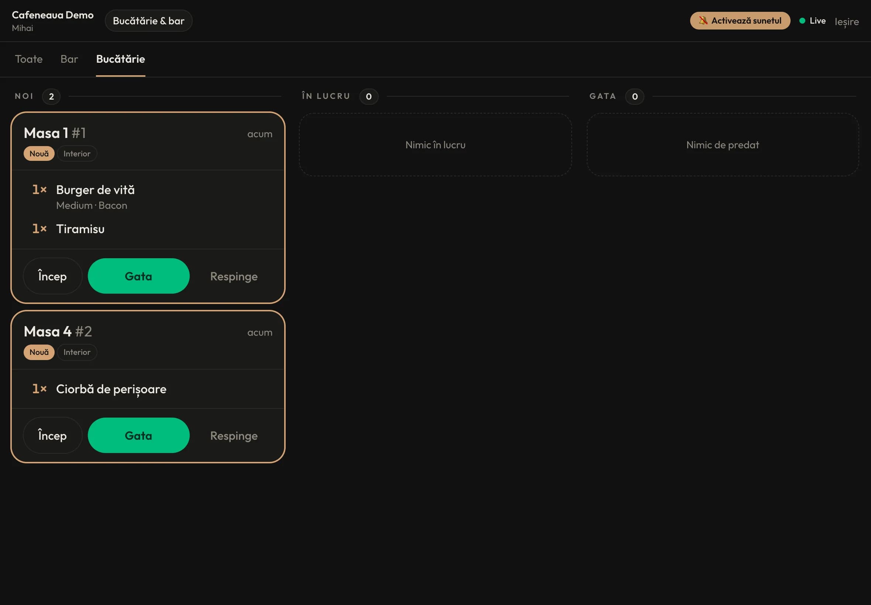Click the Masa 4 #2 order title
This screenshot has width=871, height=605.
pyautogui.click(x=58, y=332)
